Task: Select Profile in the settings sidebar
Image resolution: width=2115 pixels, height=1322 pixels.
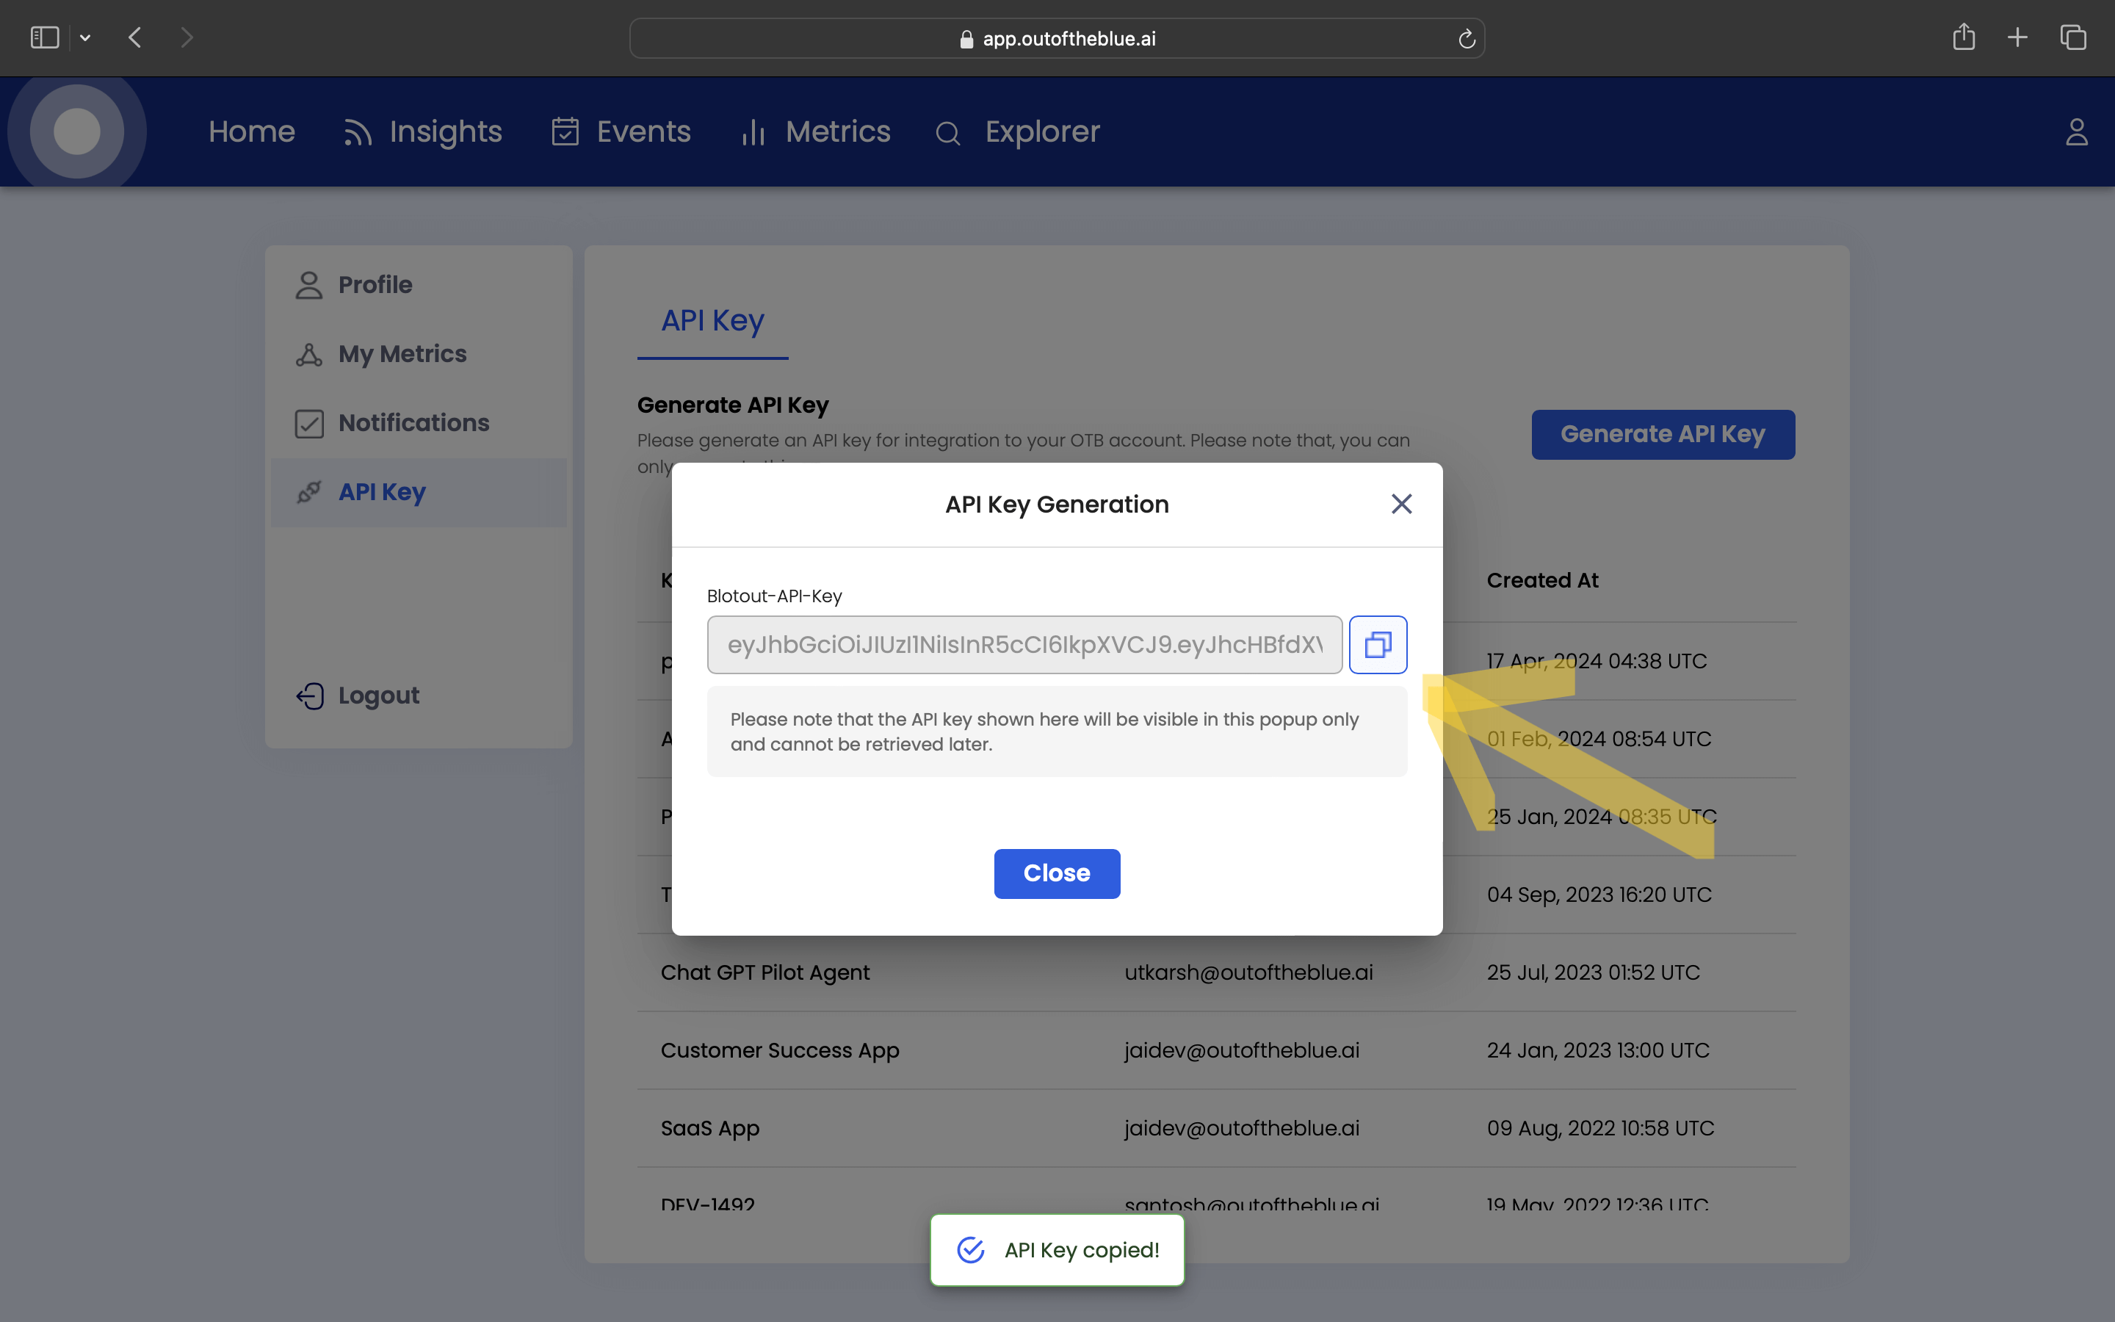Action: tap(374, 285)
